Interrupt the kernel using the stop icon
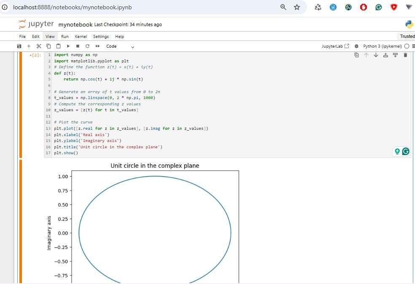 tap(78, 46)
